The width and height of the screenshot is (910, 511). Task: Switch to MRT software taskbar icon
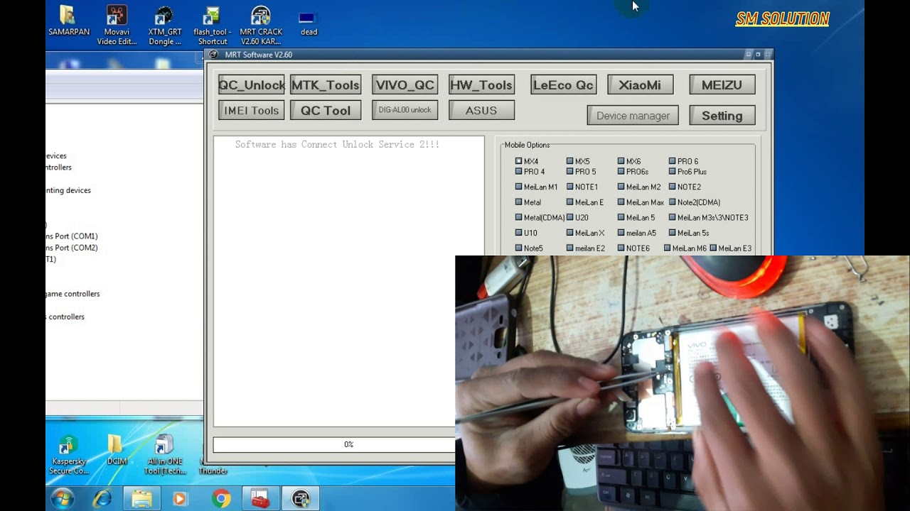tap(301, 499)
